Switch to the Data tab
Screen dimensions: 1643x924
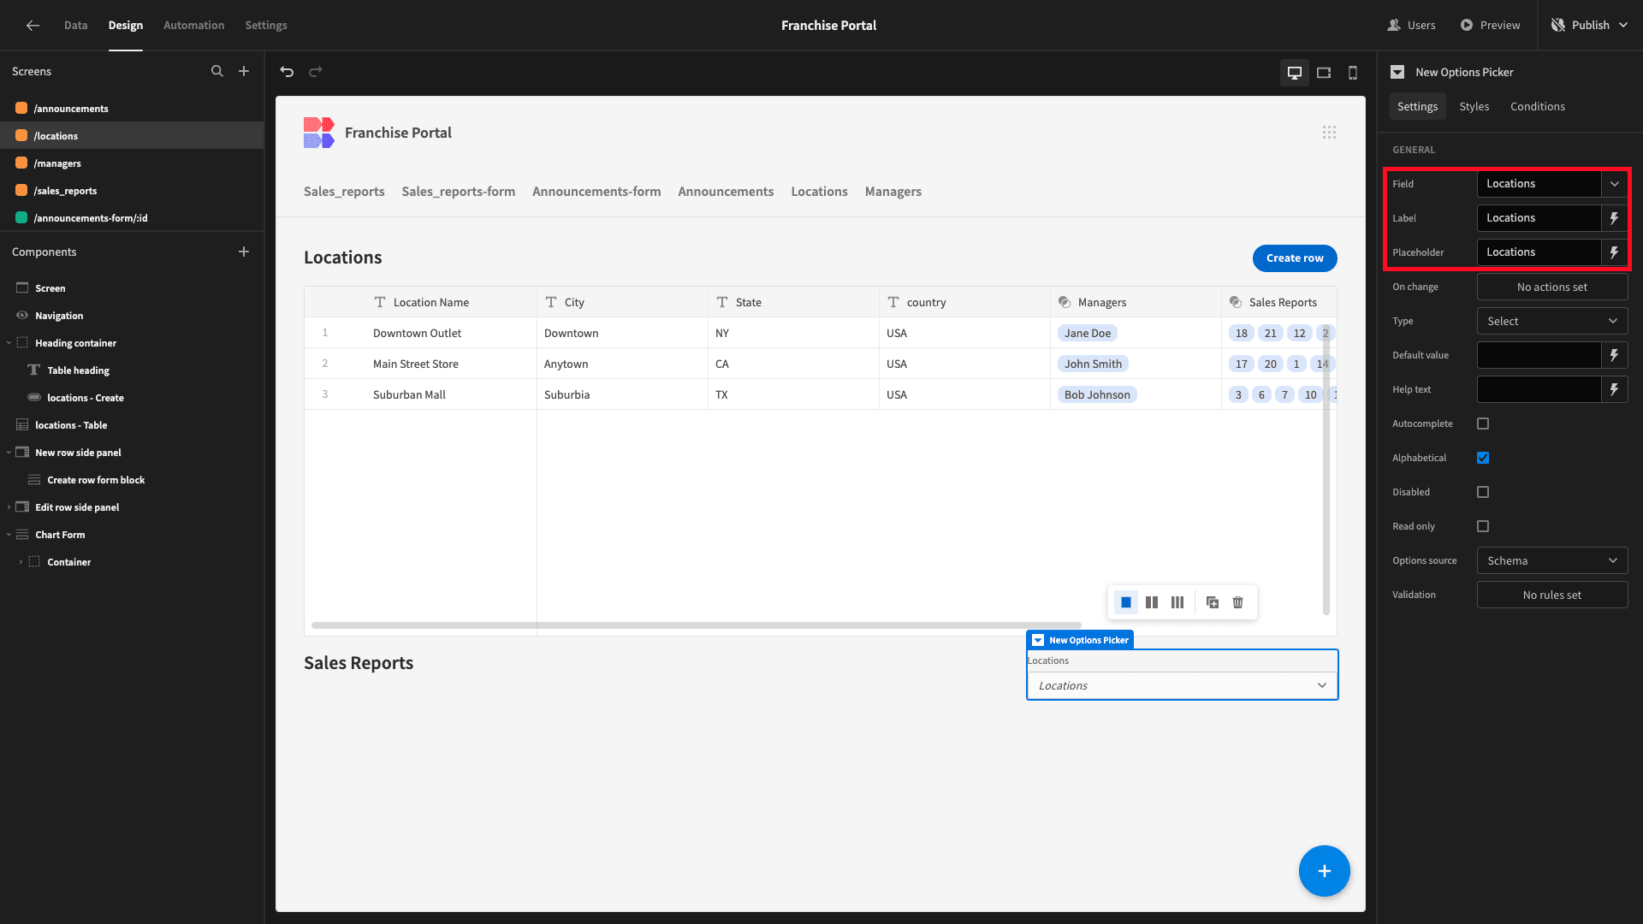76,25
